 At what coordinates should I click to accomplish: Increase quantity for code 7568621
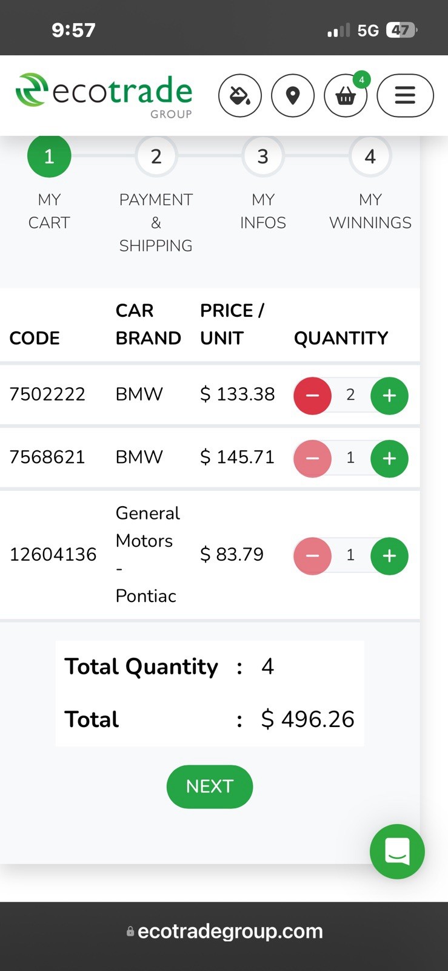(x=389, y=458)
